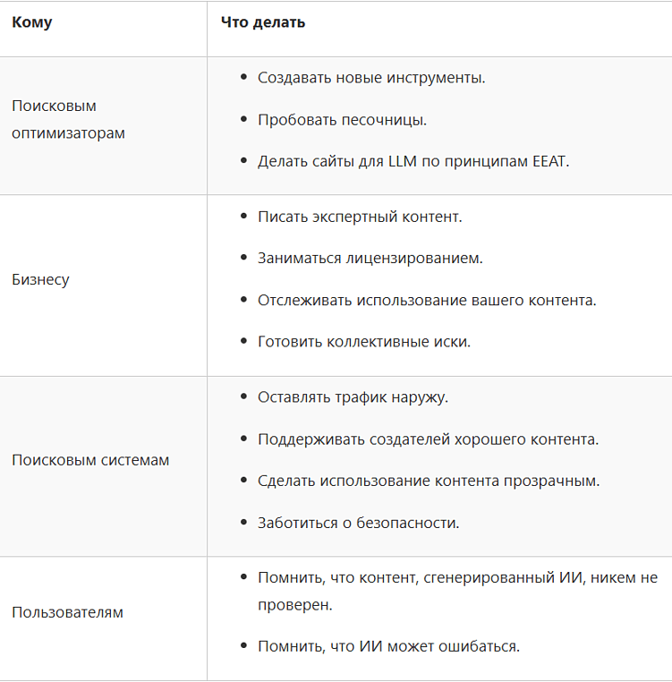Click the "Заботиться о безопасности" bullet
The width and height of the screenshot is (672, 682).
pyautogui.click(x=358, y=523)
